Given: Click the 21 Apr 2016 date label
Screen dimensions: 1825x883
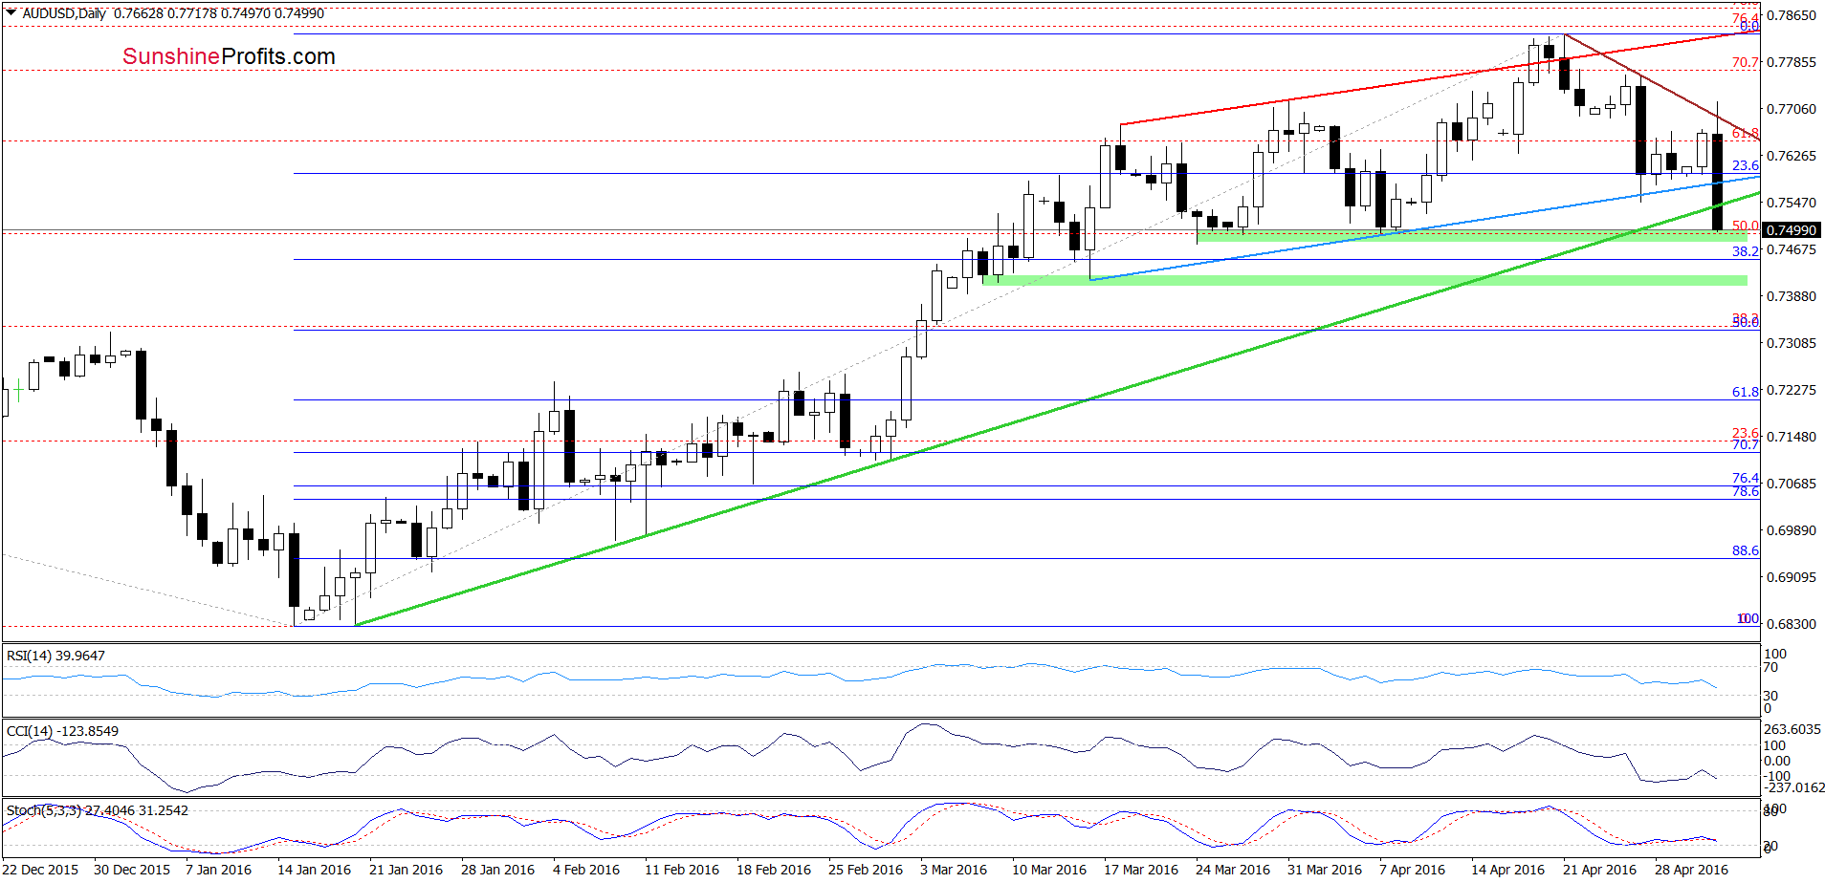Looking at the screenshot, I should click(x=1599, y=870).
